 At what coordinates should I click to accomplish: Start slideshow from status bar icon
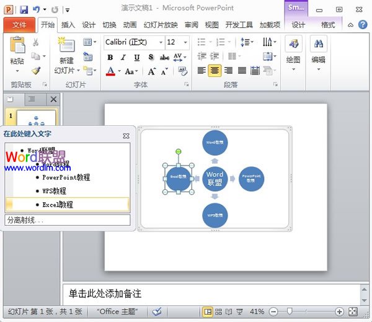pyautogui.click(x=239, y=311)
